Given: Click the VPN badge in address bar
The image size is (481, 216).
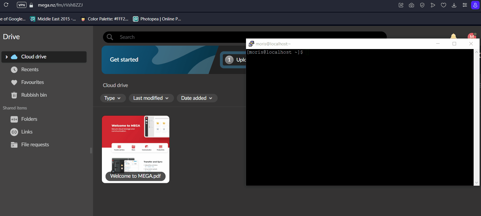Looking at the screenshot, I should pos(22,5).
